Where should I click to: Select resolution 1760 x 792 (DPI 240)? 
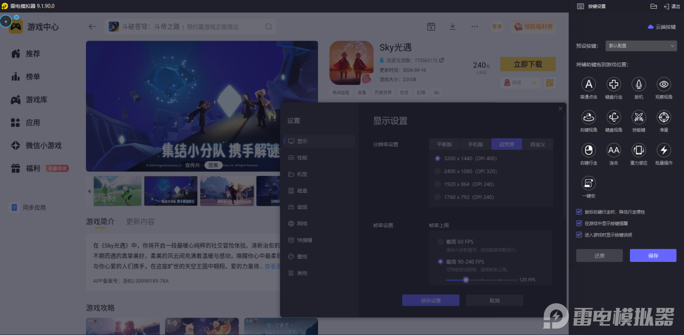tap(464, 197)
